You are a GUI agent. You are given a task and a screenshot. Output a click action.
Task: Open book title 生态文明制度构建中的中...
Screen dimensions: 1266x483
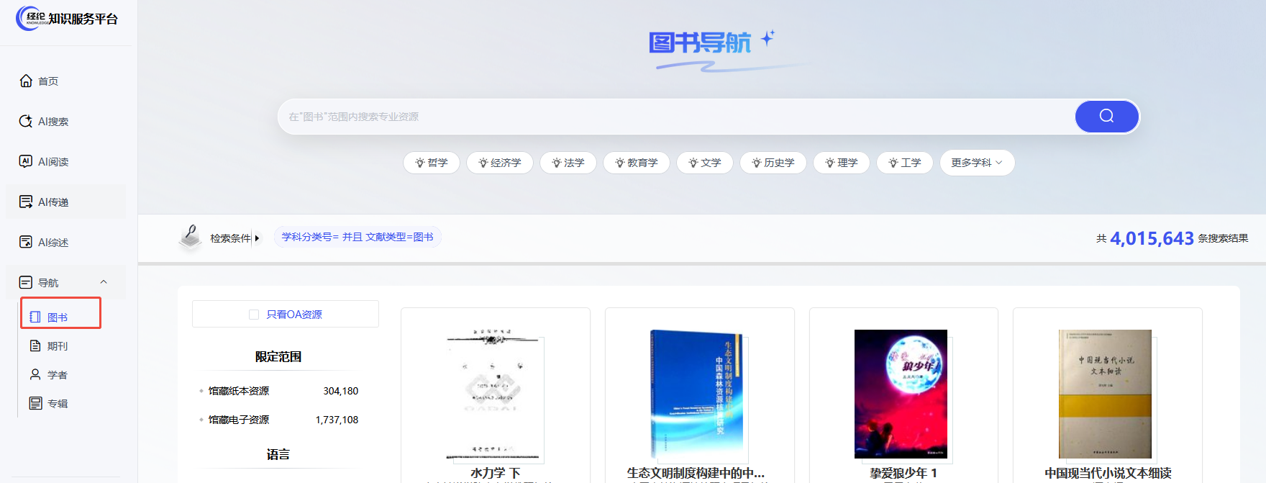696,473
